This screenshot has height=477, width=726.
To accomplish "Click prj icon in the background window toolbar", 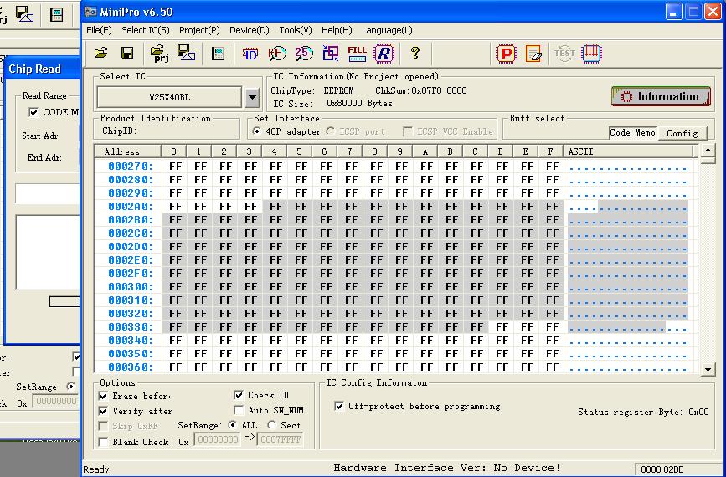I will coord(3,15).
